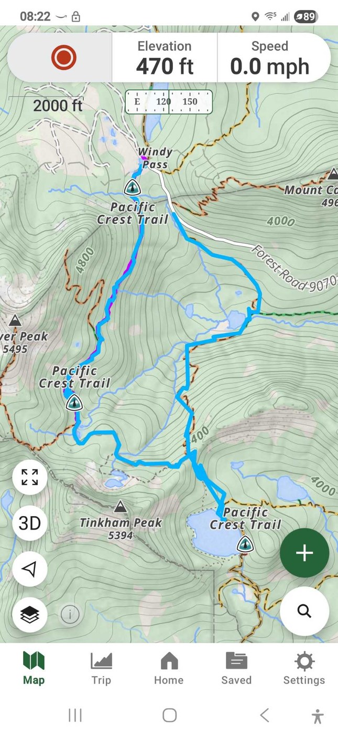The height and width of the screenshot is (735, 338).
Task: Center map on current location arrow
Action: coord(30,569)
